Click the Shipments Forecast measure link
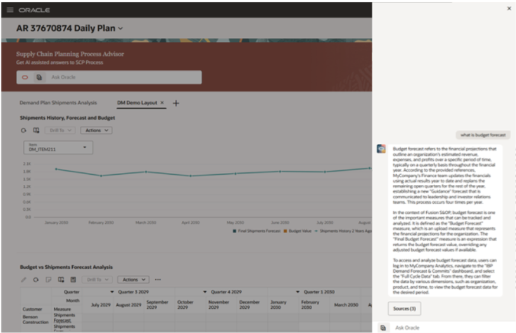The image size is (516, 333). pos(64,318)
